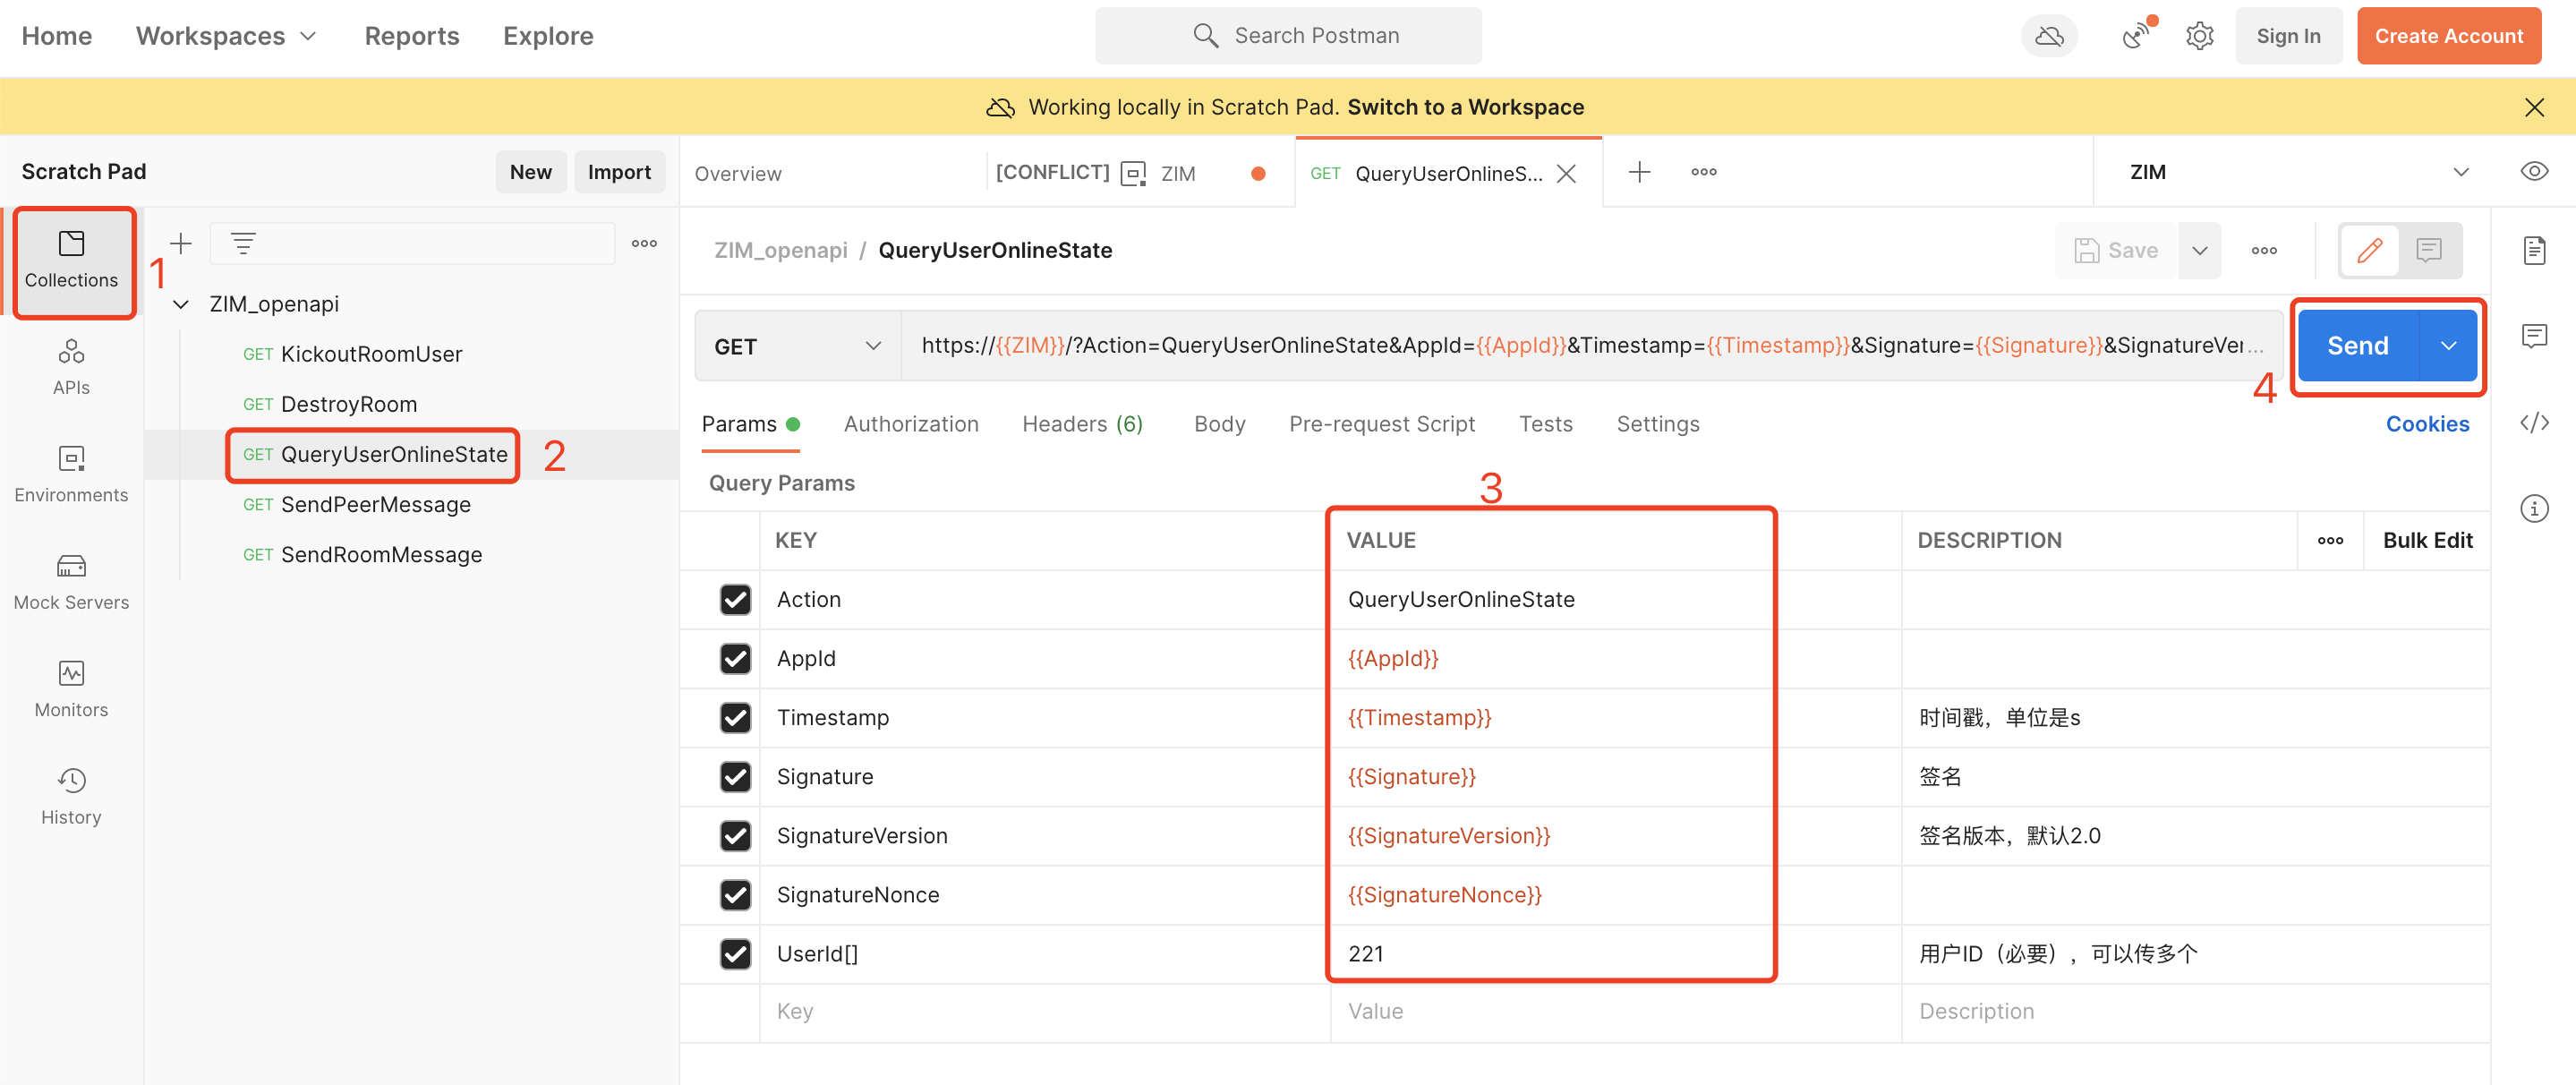Open the Comments icon in right sidebar
The image size is (2576, 1085).
click(2534, 336)
